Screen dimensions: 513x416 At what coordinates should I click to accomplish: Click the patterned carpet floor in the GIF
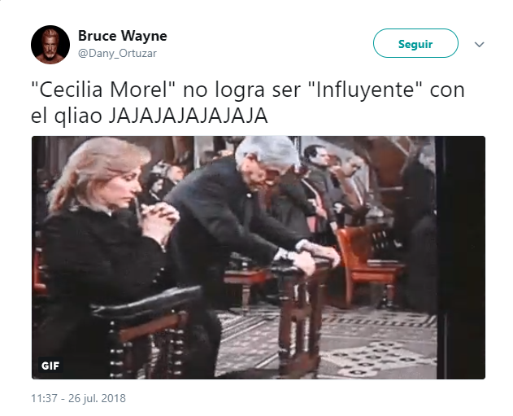360,340
